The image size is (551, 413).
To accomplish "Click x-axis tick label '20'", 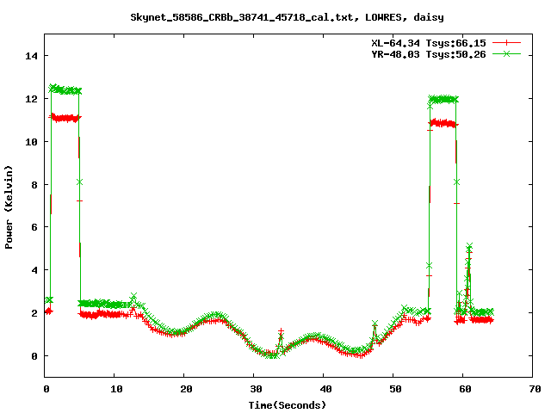I will click(x=186, y=389).
